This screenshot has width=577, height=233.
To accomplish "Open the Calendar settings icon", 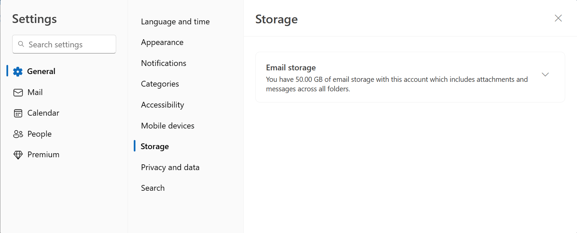I will pos(18,113).
